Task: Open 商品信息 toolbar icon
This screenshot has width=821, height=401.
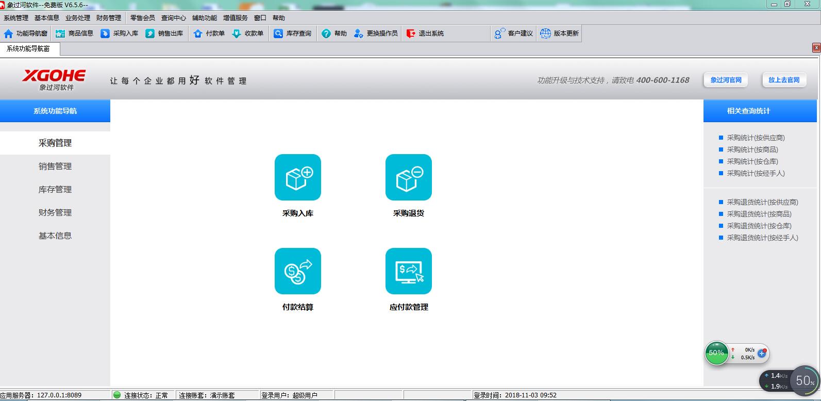Action: 60,34
